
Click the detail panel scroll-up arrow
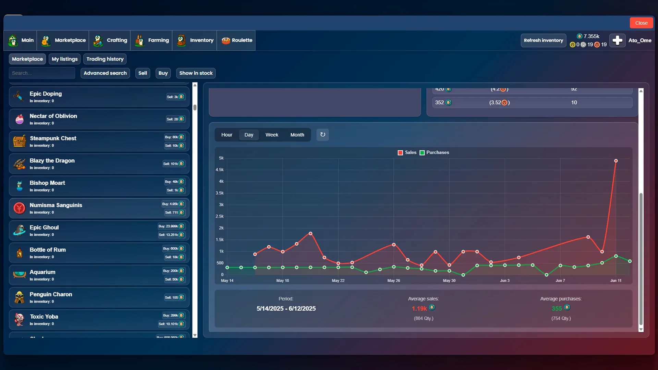(x=641, y=91)
